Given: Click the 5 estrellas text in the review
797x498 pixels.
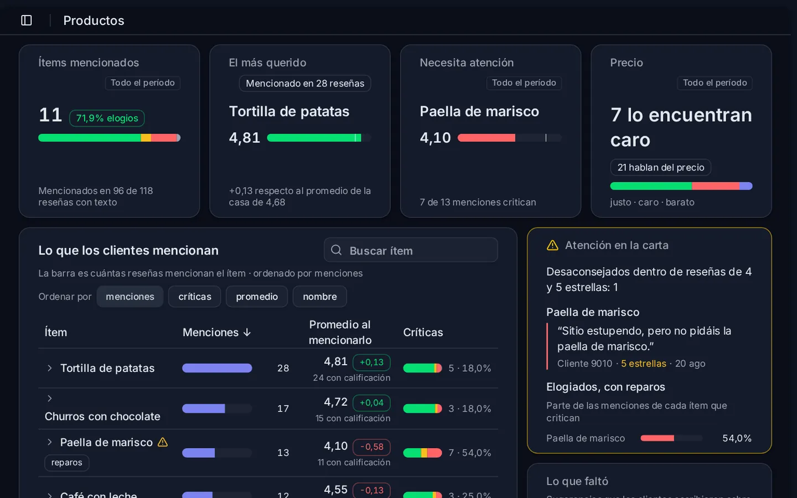Looking at the screenshot, I should [x=644, y=364].
